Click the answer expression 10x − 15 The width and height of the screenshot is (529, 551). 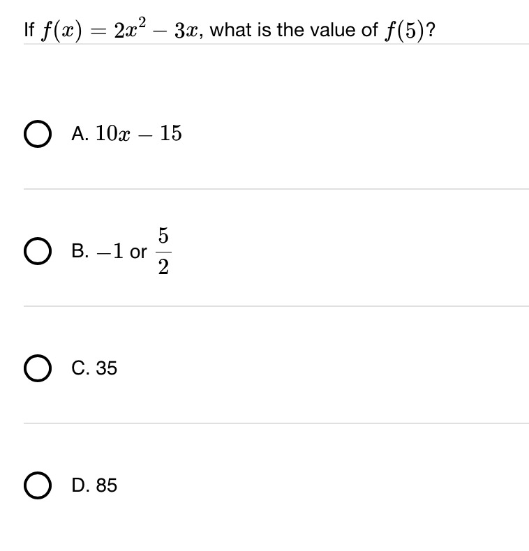tap(139, 133)
